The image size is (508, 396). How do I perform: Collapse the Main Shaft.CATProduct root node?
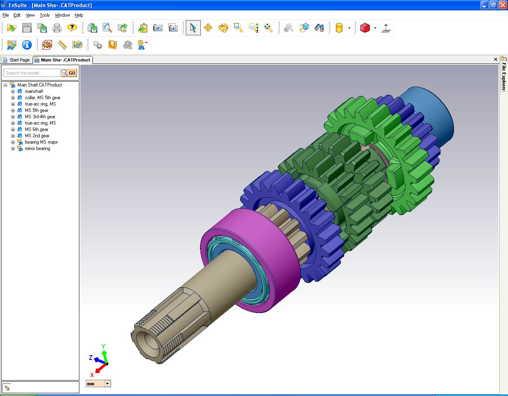tap(6, 85)
